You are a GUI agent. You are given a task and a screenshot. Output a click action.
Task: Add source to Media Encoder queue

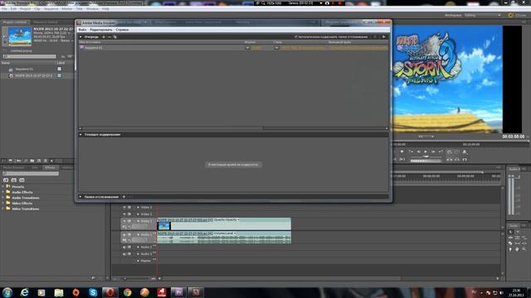click(x=104, y=36)
